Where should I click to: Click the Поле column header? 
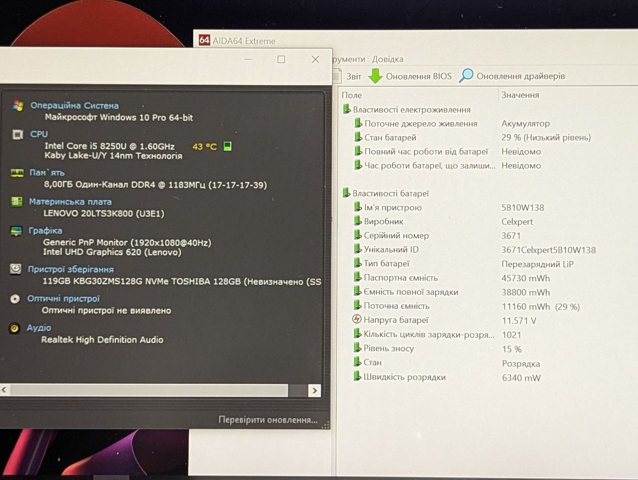352,95
